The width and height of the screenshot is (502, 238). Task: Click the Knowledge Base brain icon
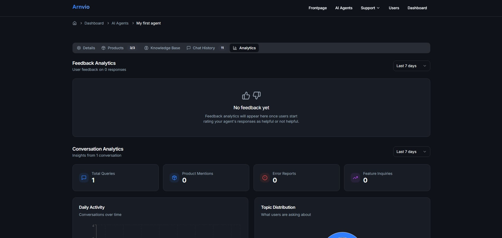pyautogui.click(x=146, y=48)
